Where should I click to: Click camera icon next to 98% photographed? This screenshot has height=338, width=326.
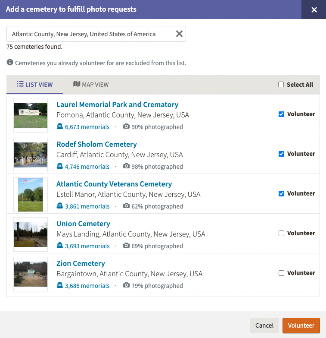click(x=126, y=166)
